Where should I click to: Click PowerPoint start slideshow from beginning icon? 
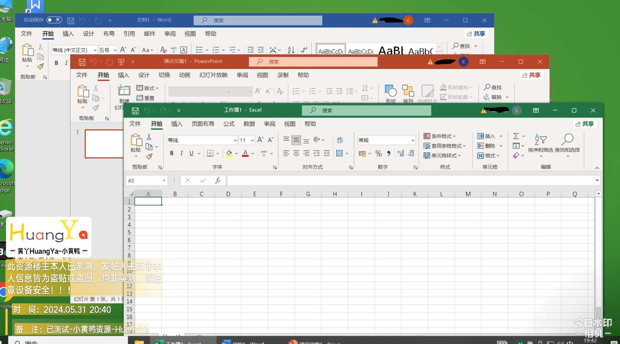pos(121,62)
